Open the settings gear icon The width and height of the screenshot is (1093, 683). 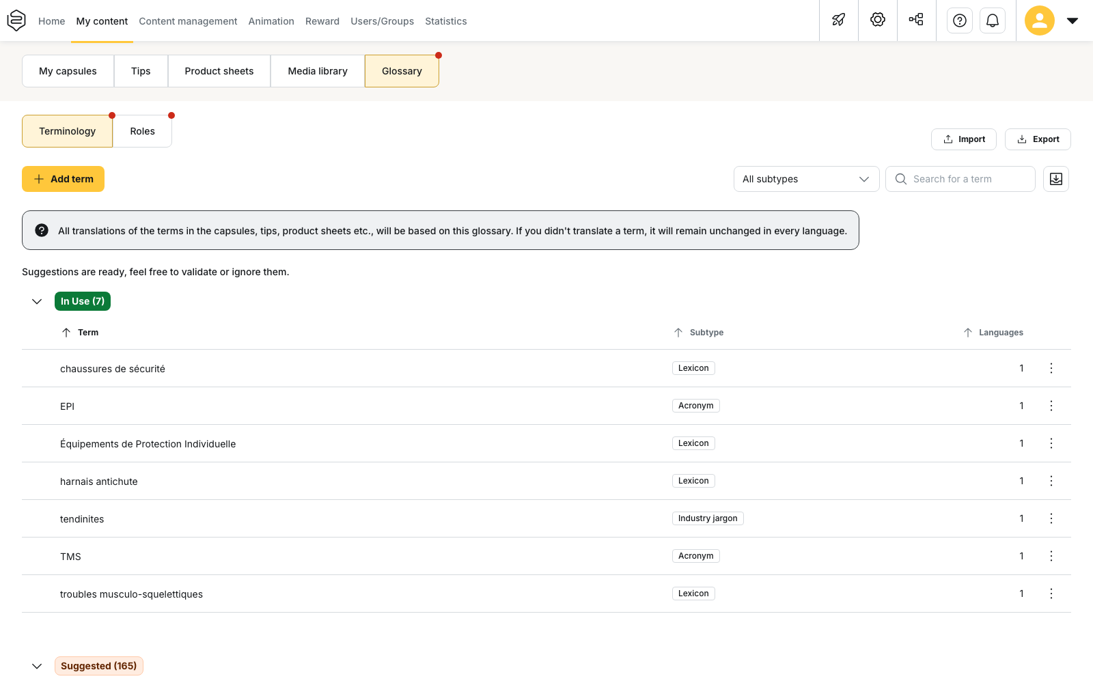(878, 20)
